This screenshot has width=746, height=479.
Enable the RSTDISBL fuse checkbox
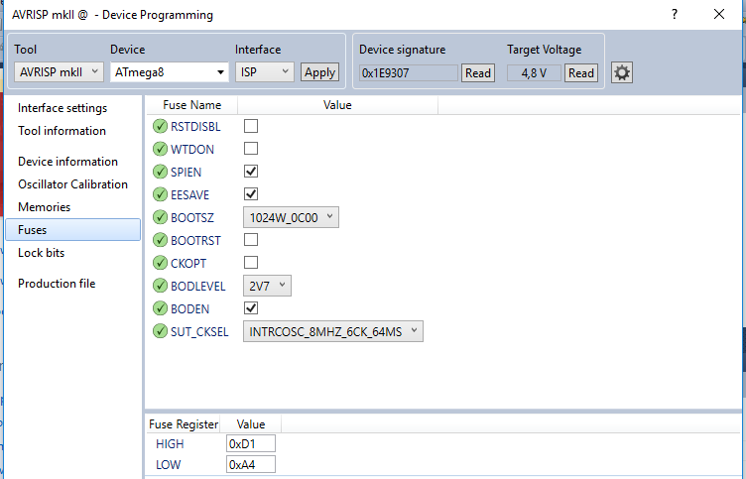[251, 126]
